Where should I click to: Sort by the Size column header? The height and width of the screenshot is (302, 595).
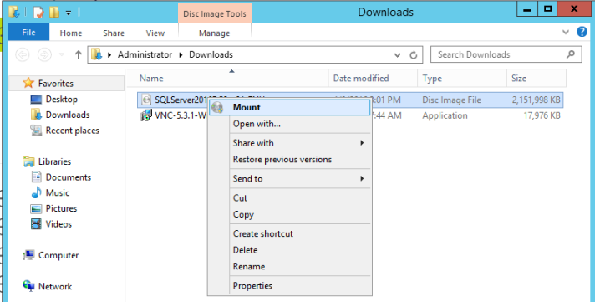519,79
